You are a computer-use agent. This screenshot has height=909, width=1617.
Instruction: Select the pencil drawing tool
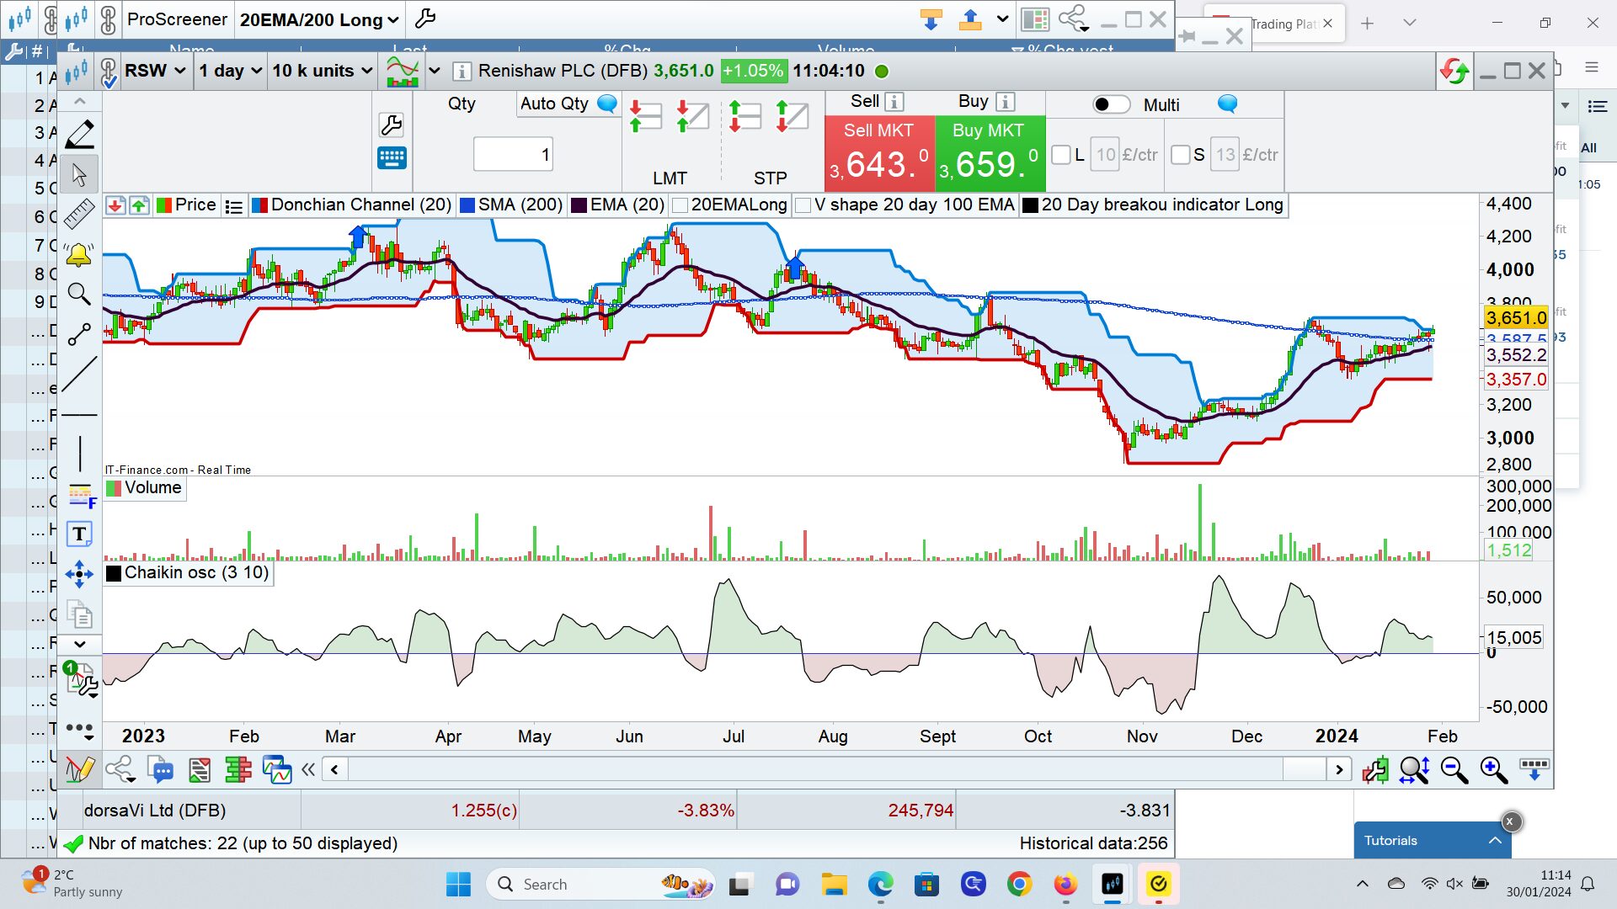tap(79, 135)
